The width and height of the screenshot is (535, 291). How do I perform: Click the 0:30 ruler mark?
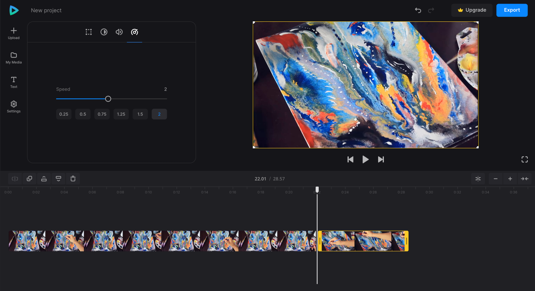(429, 192)
